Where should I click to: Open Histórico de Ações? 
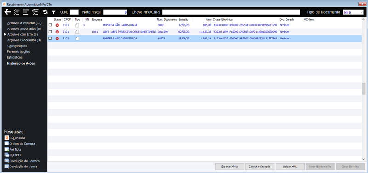21,63
